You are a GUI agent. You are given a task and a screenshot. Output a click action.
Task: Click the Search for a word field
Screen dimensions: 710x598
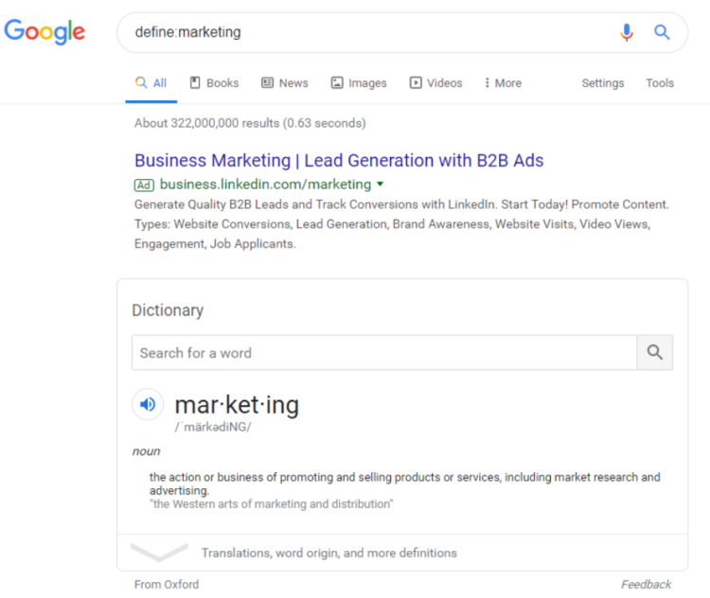[x=383, y=352]
